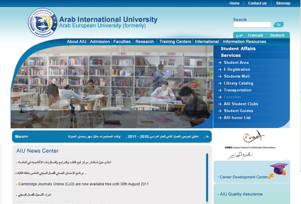This screenshot has width=301, height=204.
Task: Expand the AIU Quality Assurance panel
Action: (x=241, y=194)
